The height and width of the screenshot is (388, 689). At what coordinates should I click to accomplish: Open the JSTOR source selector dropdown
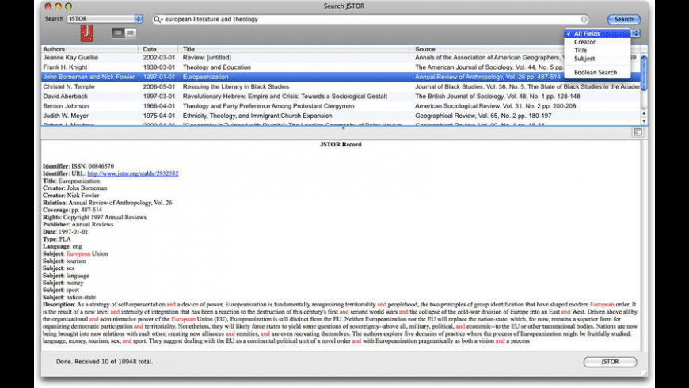click(x=105, y=19)
